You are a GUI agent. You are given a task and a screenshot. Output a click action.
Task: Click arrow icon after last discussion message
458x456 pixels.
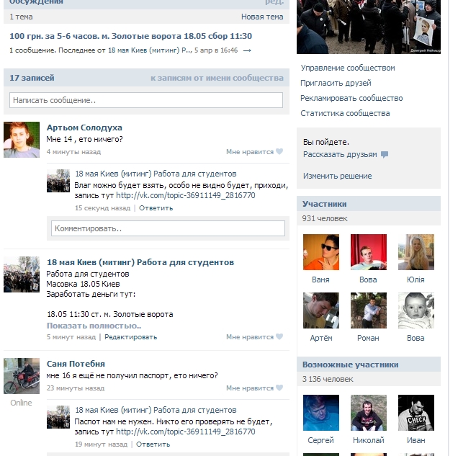(x=247, y=50)
